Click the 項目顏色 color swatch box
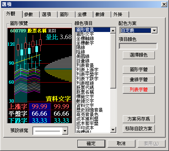 138,46
